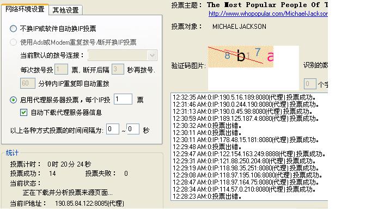Expand the 当前默认的拨号连接 dropdown
The height and width of the screenshot is (209, 372).
point(152,56)
